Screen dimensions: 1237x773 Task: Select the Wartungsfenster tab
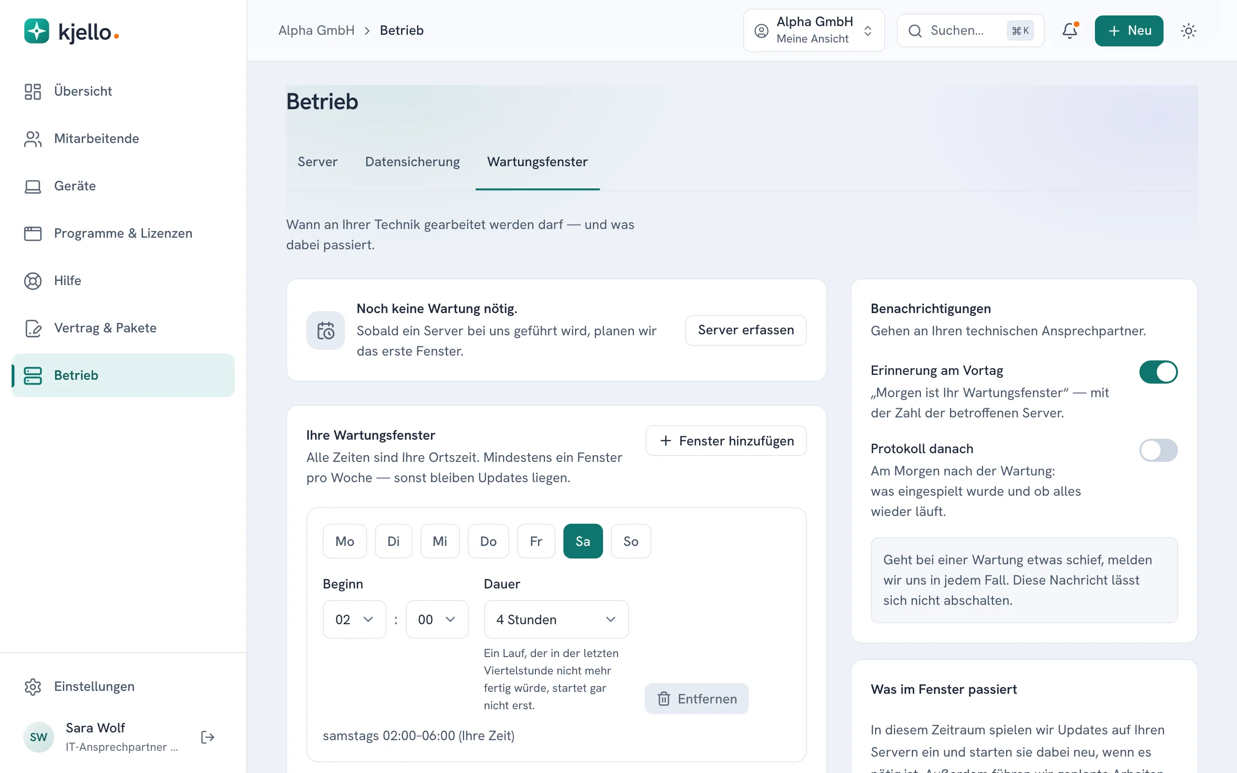pos(537,161)
